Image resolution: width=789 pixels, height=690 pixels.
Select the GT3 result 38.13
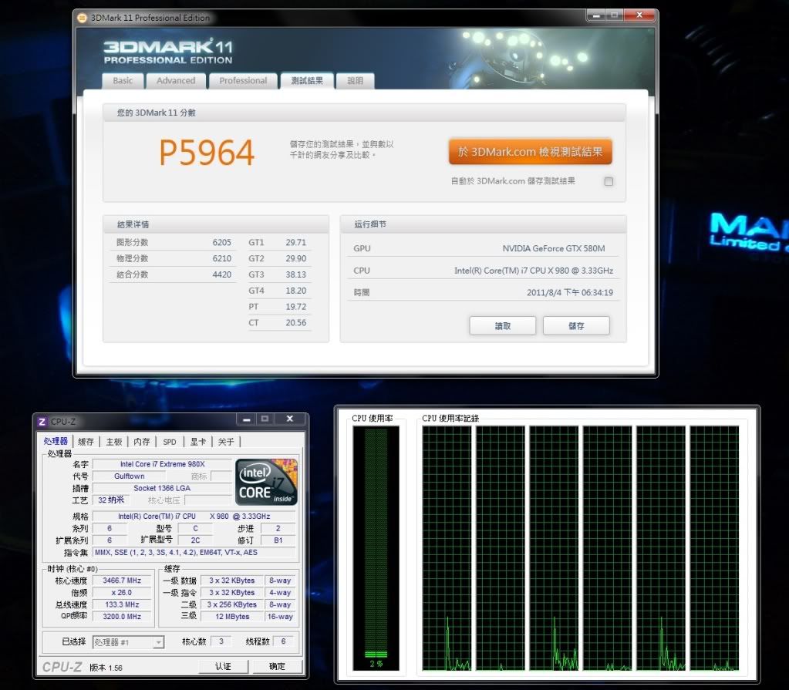coord(296,274)
